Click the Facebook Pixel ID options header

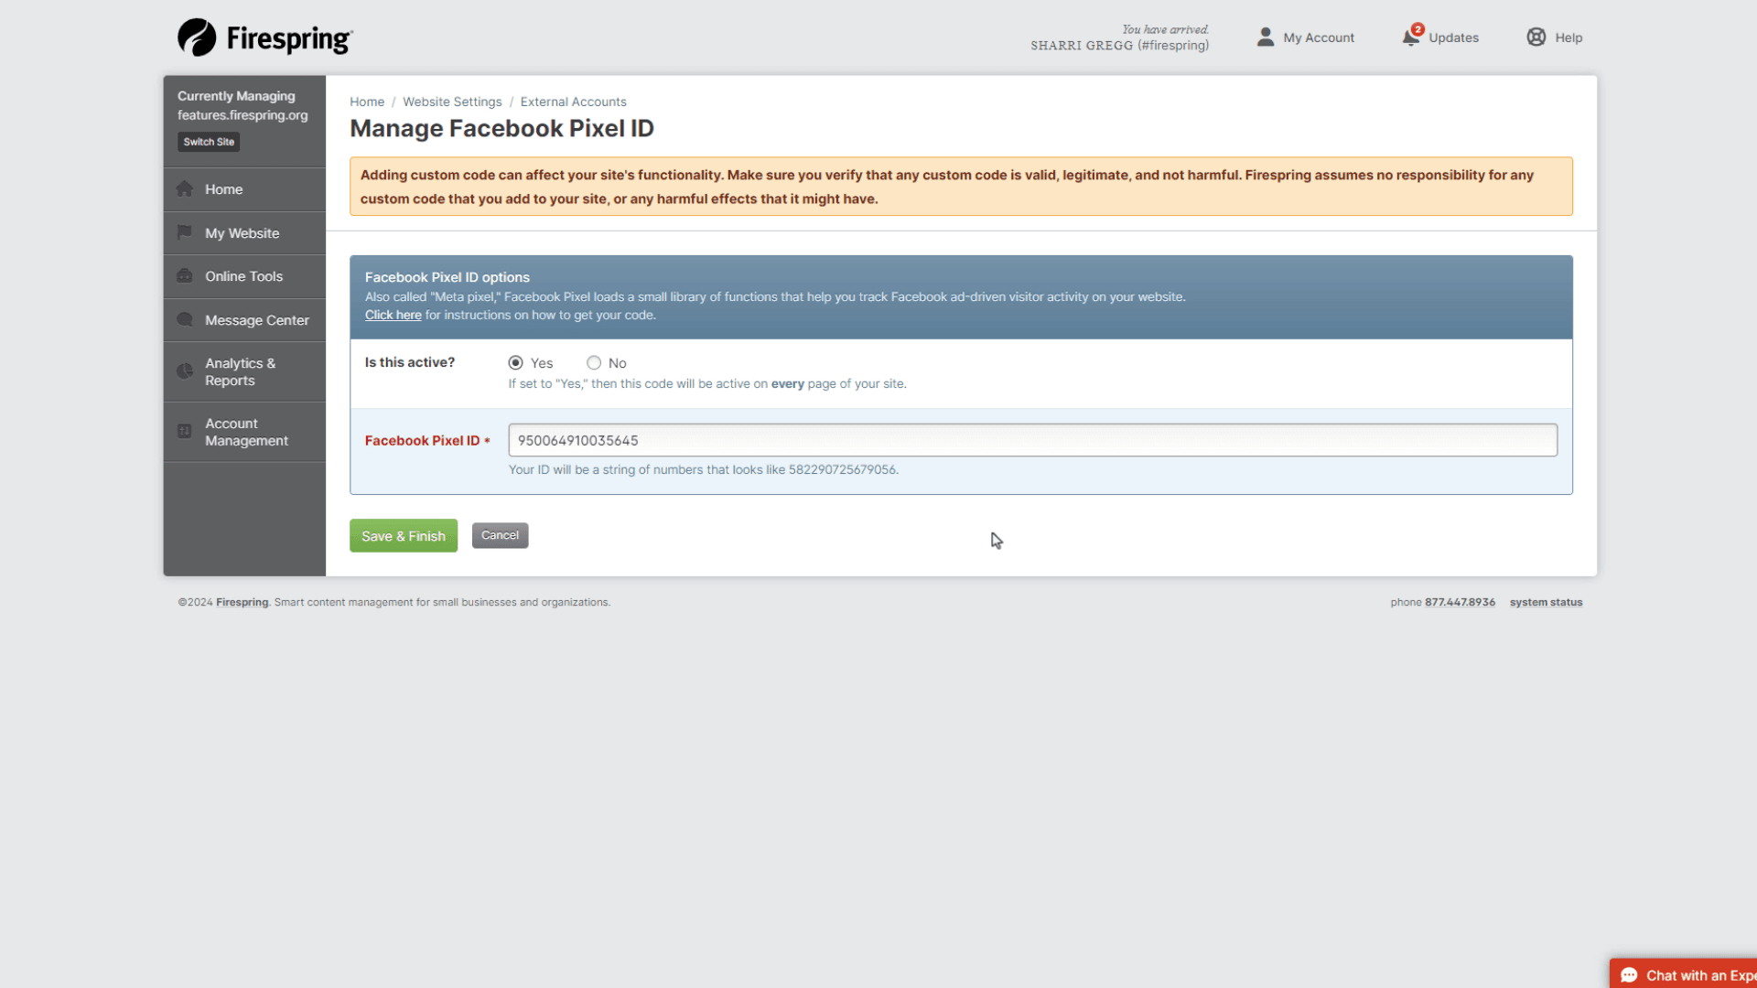point(447,277)
